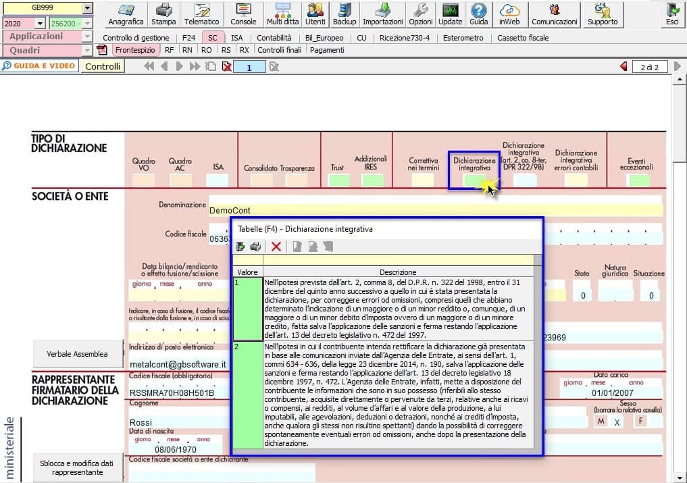This screenshot has height=483, width=687.
Task: Open the Importazioni tool
Action: [382, 14]
